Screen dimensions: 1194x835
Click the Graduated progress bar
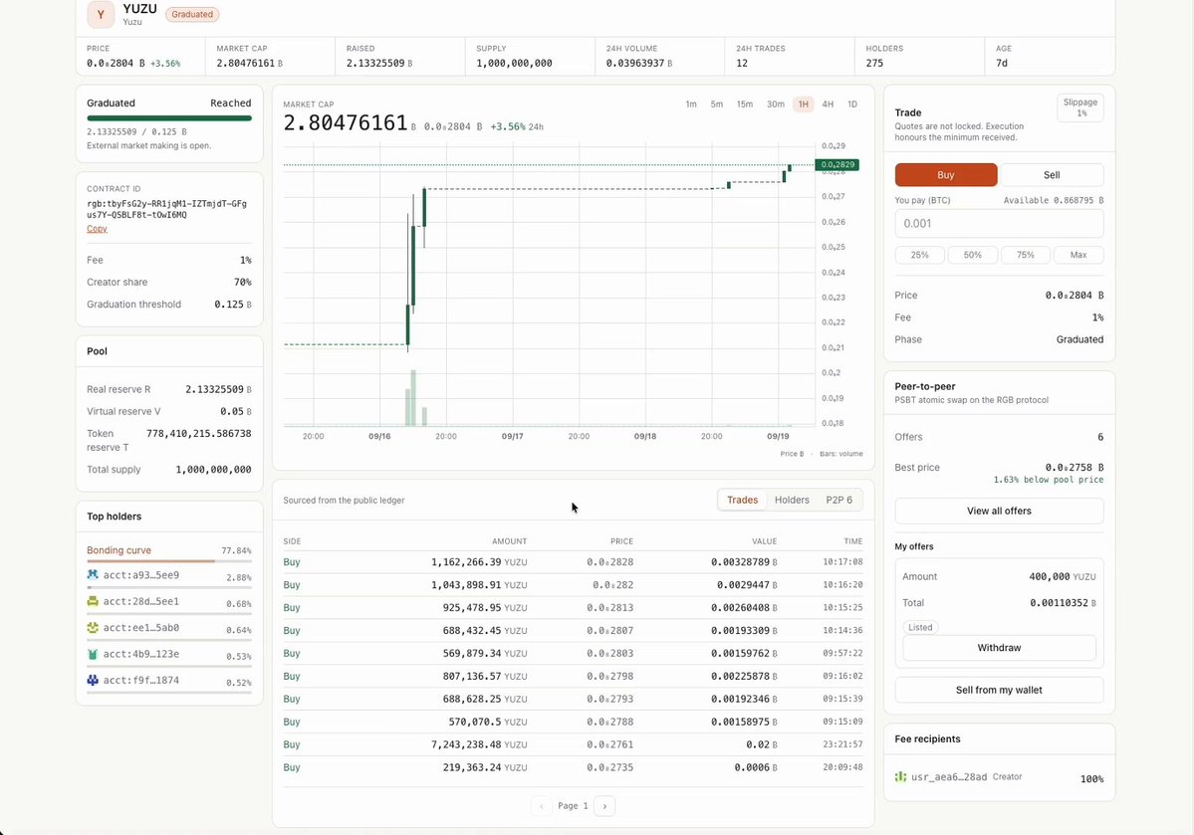tap(169, 118)
